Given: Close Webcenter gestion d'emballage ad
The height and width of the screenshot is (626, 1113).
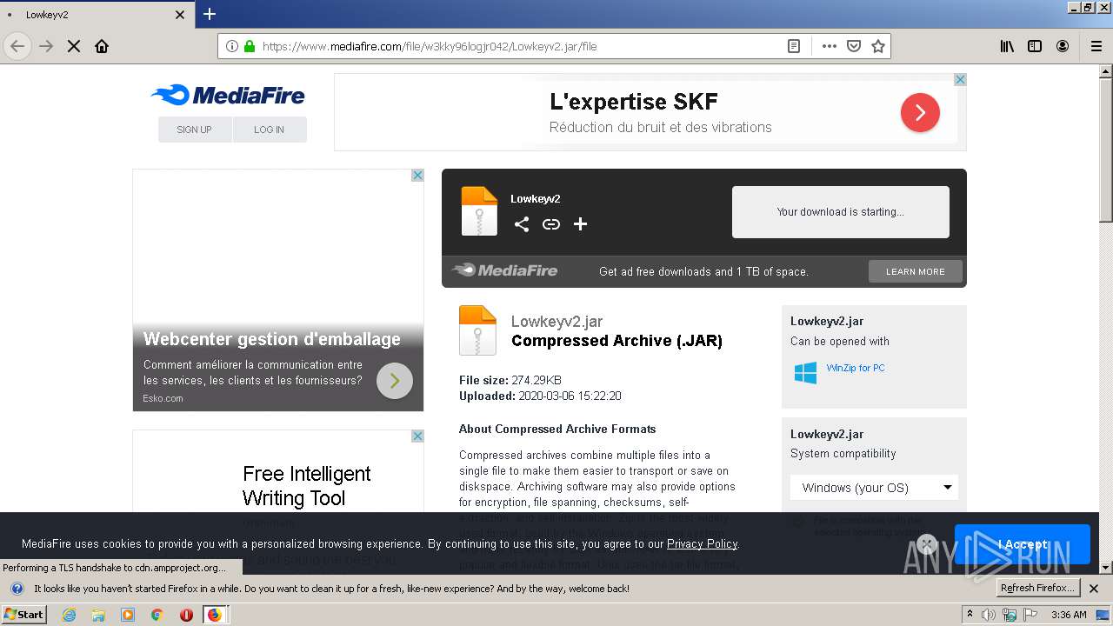Looking at the screenshot, I should pos(417,175).
